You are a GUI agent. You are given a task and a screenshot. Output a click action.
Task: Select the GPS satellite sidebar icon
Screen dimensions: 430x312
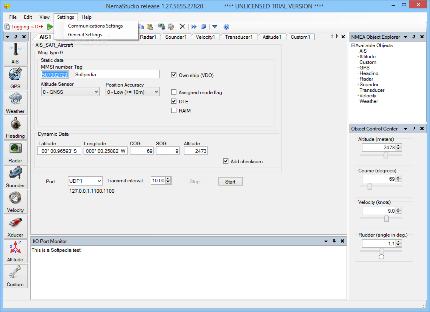coord(15,78)
